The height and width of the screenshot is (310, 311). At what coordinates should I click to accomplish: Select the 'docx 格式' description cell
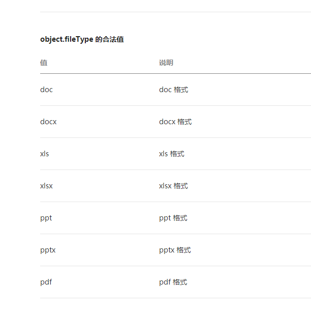point(175,122)
